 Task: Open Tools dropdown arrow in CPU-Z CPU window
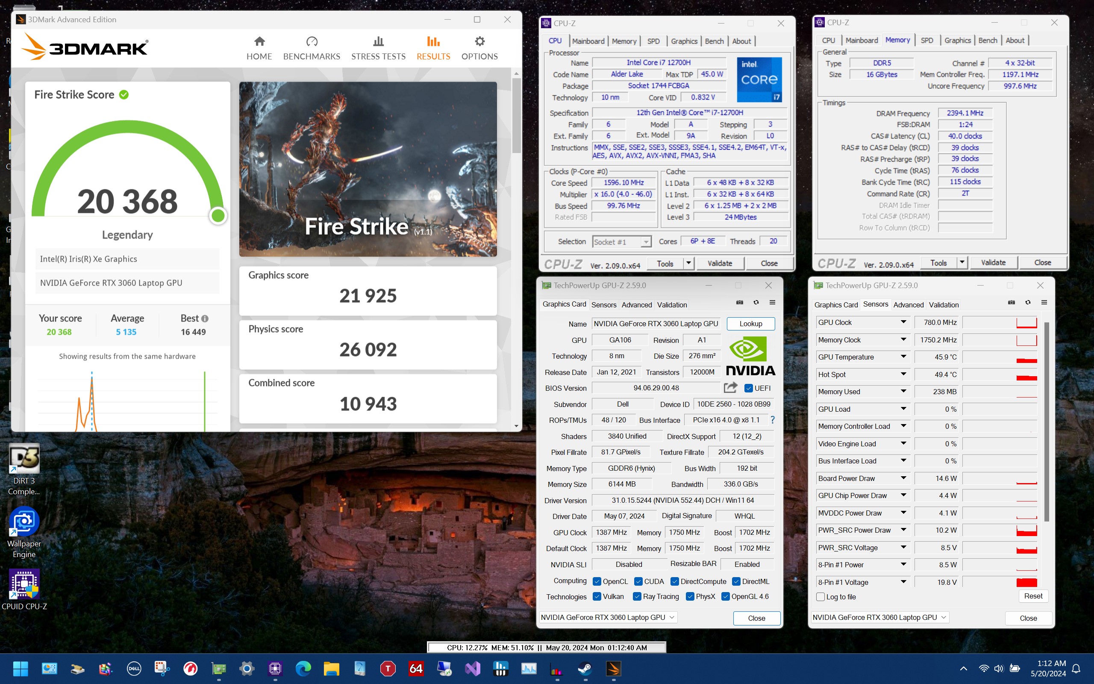(x=688, y=263)
